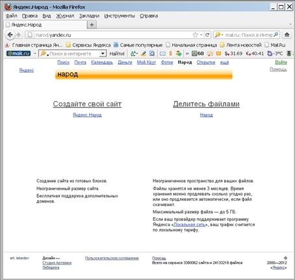This screenshot has height=280, width=295.
Task: Open the Firefox Home page icon
Action: [287, 35]
